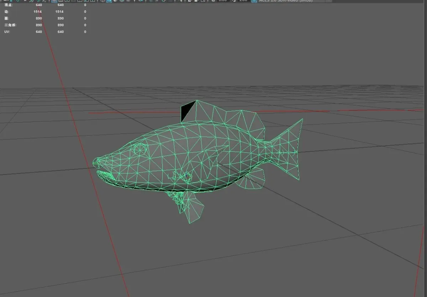Viewport: 427px width, 297px height.
Task: Click the UV label in the HUD
Action: pos(6,32)
